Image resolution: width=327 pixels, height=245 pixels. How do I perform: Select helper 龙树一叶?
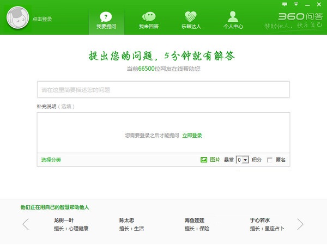64,220
